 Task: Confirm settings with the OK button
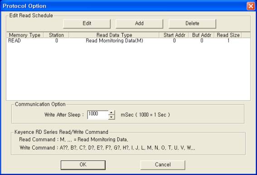pyautogui.click(x=83, y=165)
